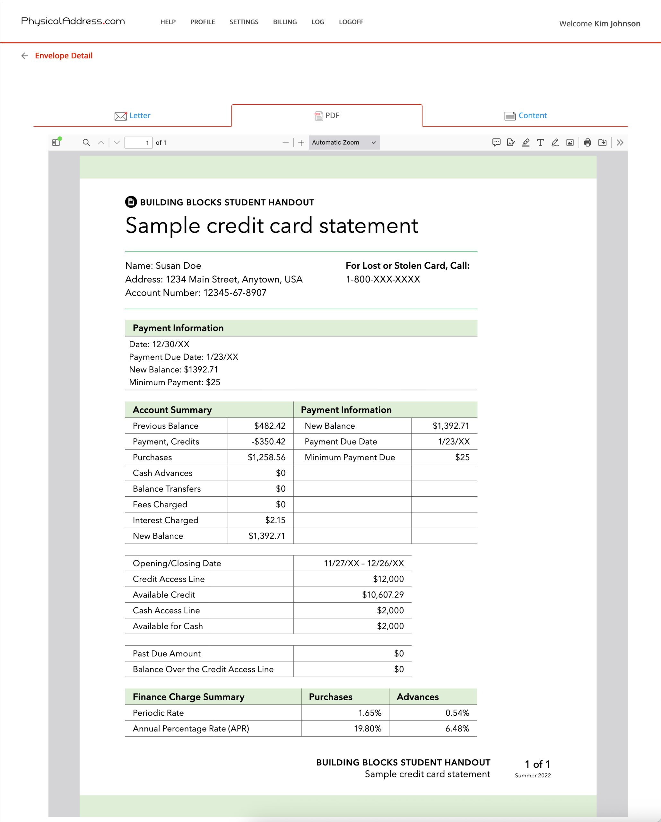This screenshot has width=661, height=822.
Task: Toggle the PDF sidebar panel
Action: coord(57,142)
